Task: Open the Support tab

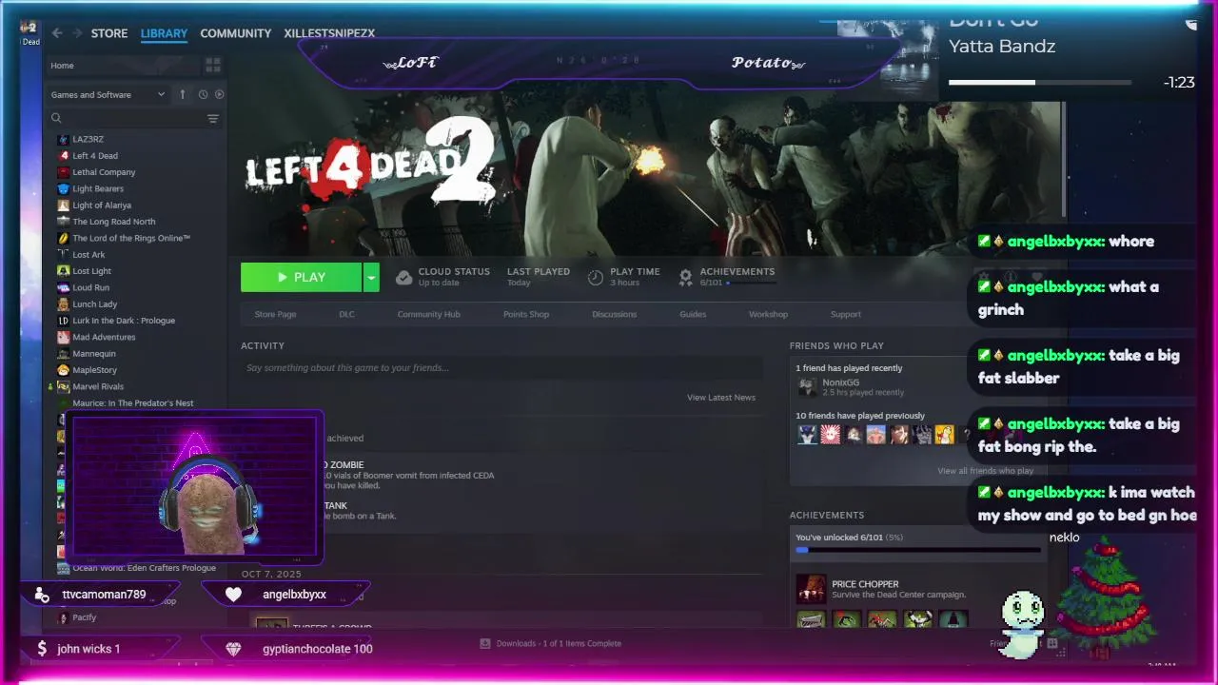Action: click(845, 314)
